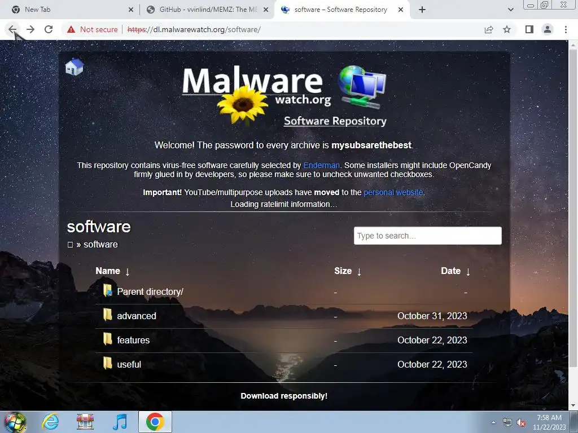Click the Type to search field

tap(428, 236)
